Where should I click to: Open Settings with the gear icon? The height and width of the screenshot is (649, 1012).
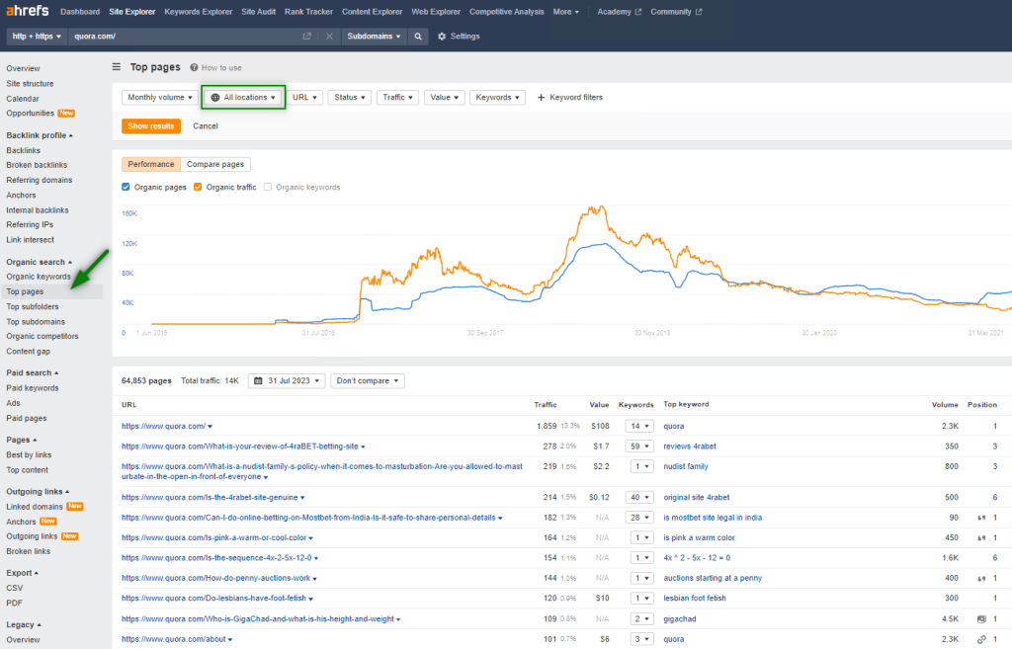tap(442, 37)
